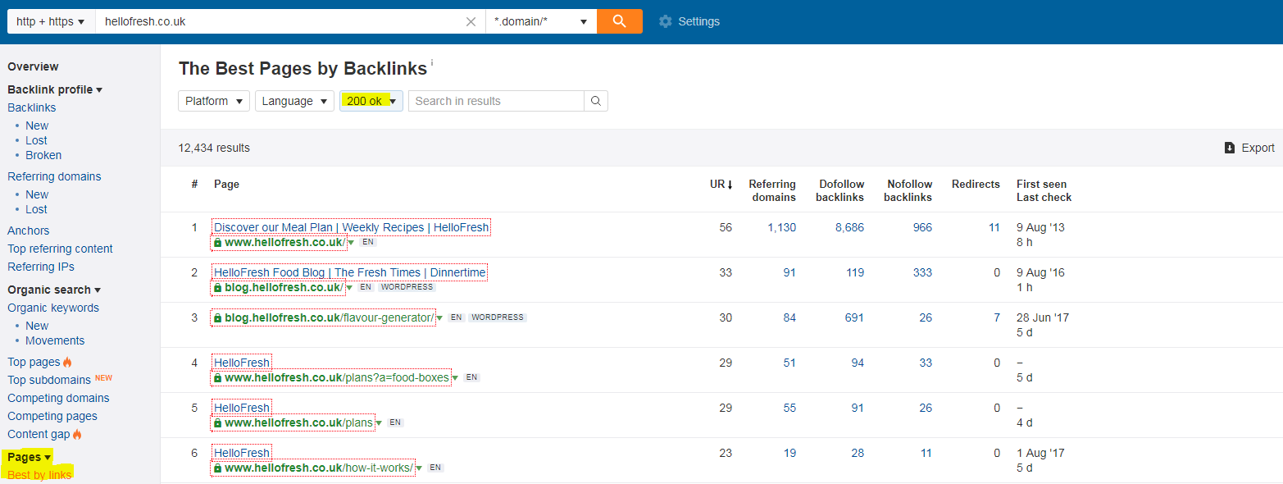The image size is (1283, 484).
Task: Click the Nofollow backlinks column header
Action: pos(908,190)
